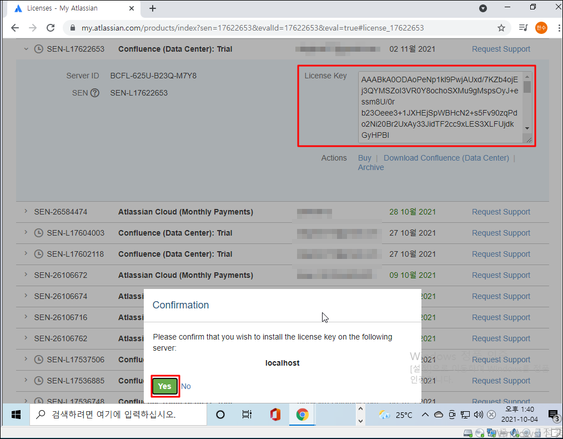The image size is (563, 439).
Task: Click License Key scrollbar down arrow
Action: [527, 128]
